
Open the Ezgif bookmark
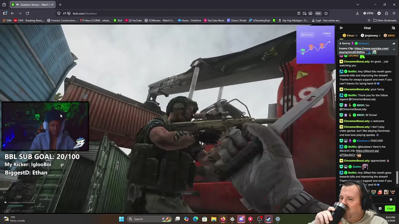[x=326, y=21]
